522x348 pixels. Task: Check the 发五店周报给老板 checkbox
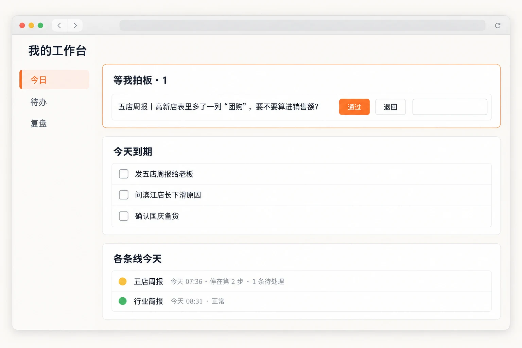[124, 174]
